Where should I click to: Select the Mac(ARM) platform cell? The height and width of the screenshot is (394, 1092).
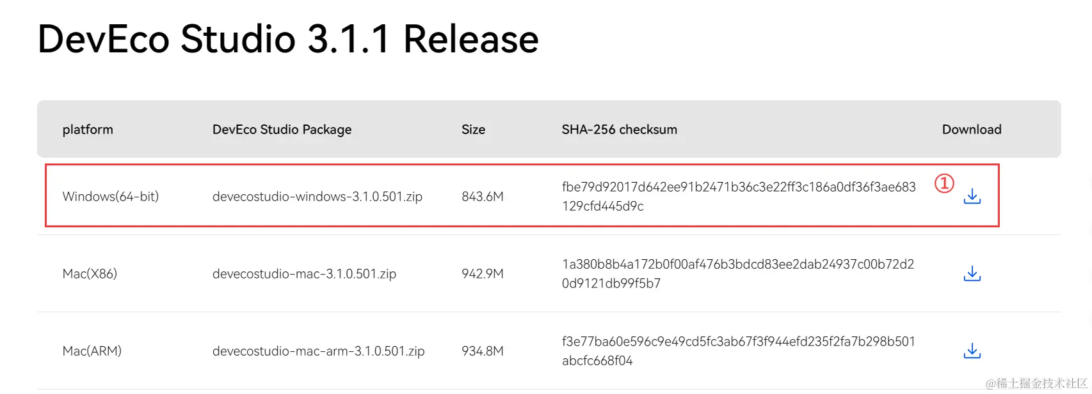point(92,351)
